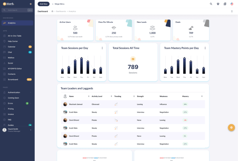Click the orange floating settings gear
238x161 pixels.
[x=231, y=127]
